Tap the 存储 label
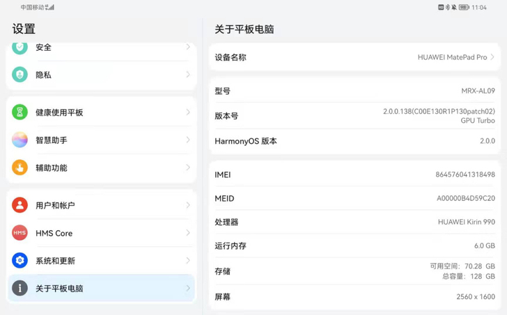The image size is (507, 315). click(x=222, y=271)
